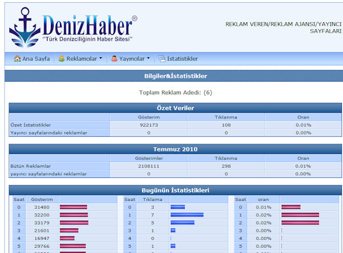
Task: Select the Özet İstatistikler row label
Action: point(31,125)
